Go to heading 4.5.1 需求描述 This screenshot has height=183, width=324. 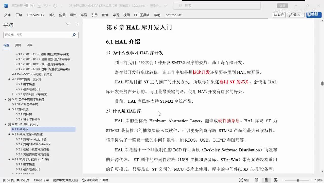pyautogui.click(x=25, y=84)
